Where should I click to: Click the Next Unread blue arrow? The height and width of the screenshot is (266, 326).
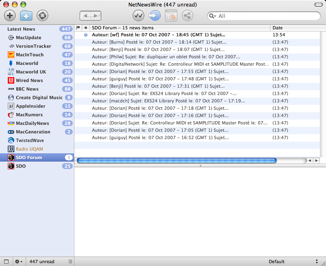coord(154,16)
